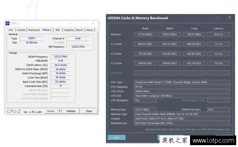Click the RAS# Precharge value 16 clocks
Viewport: 238px width, 147px height.
[x=61, y=73]
